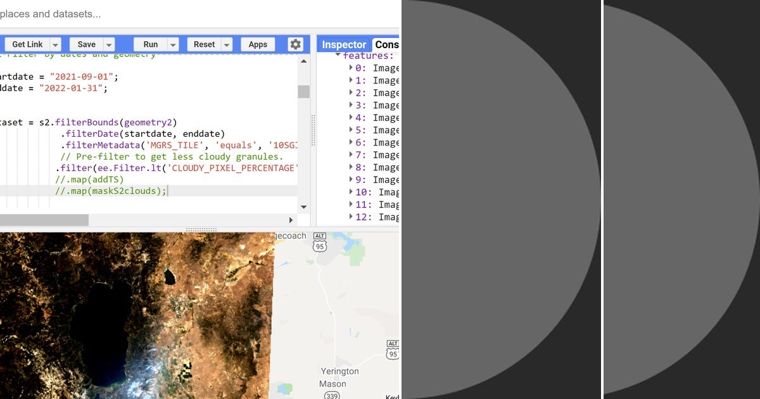The height and width of the screenshot is (399, 760).
Task: Open the Save dropdown menu
Action: 109,44
